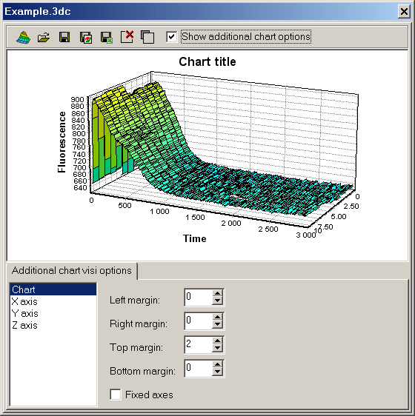Increase the Top margin with up arrow
415x416 pixels.
(218, 341)
